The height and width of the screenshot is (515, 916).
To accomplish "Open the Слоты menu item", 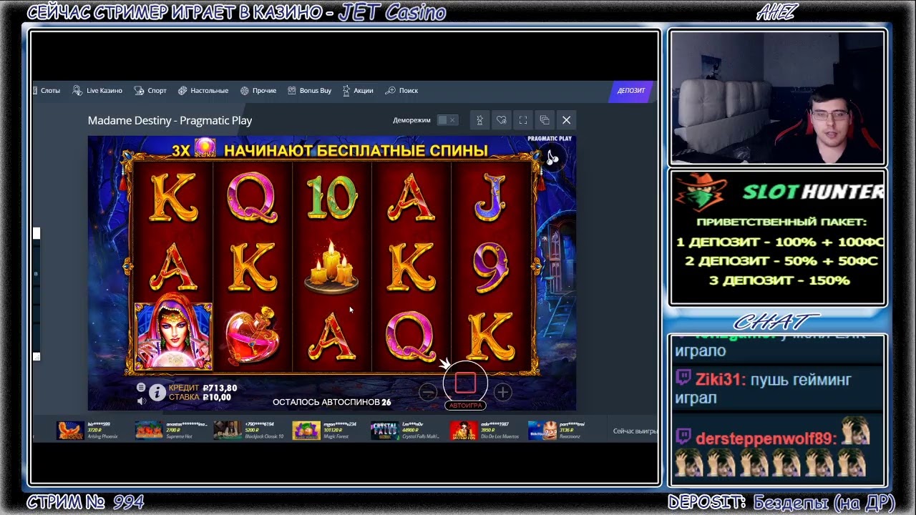I will tap(50, 91).
